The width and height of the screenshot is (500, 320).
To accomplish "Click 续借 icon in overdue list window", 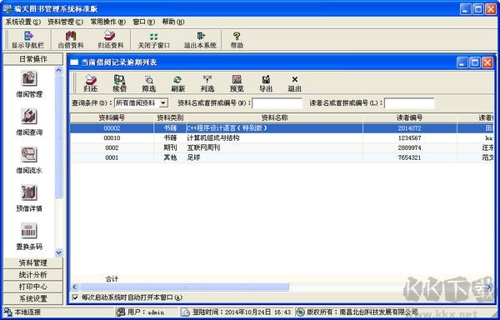I will 119,83.
